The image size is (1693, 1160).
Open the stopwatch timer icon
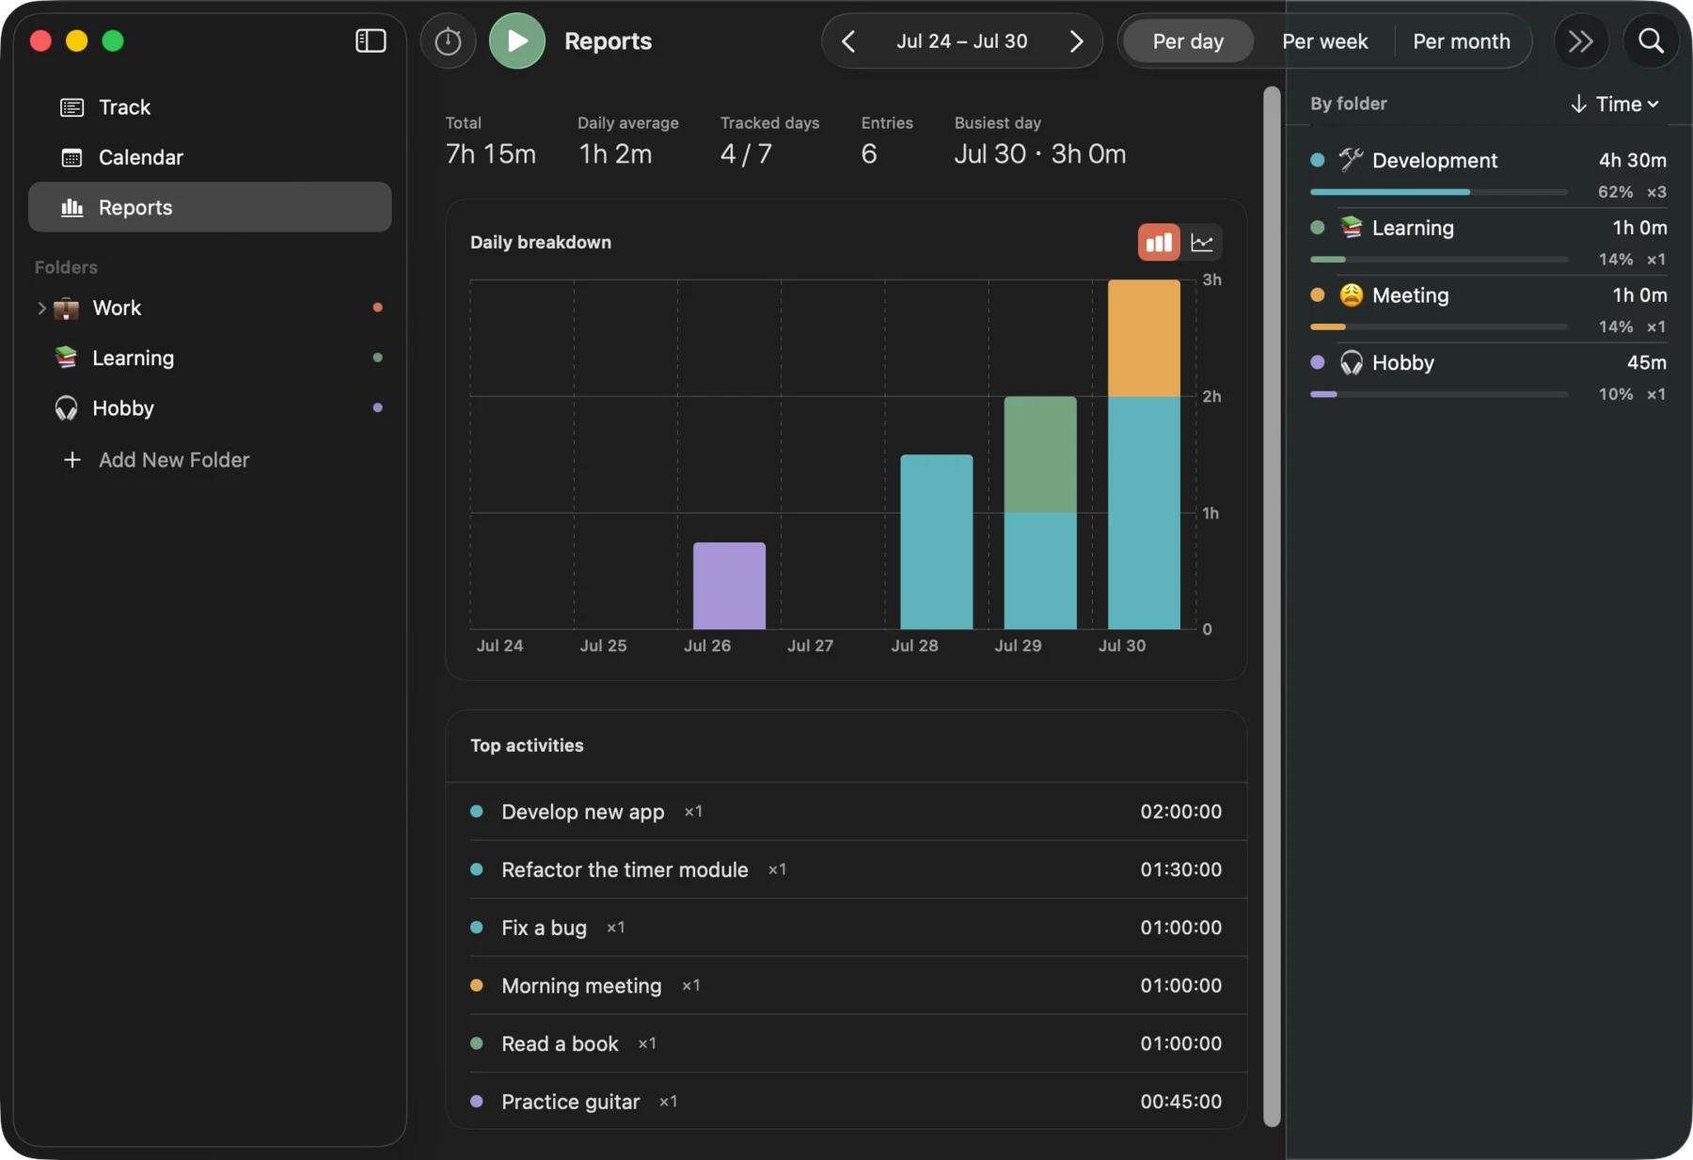(448, 41)
